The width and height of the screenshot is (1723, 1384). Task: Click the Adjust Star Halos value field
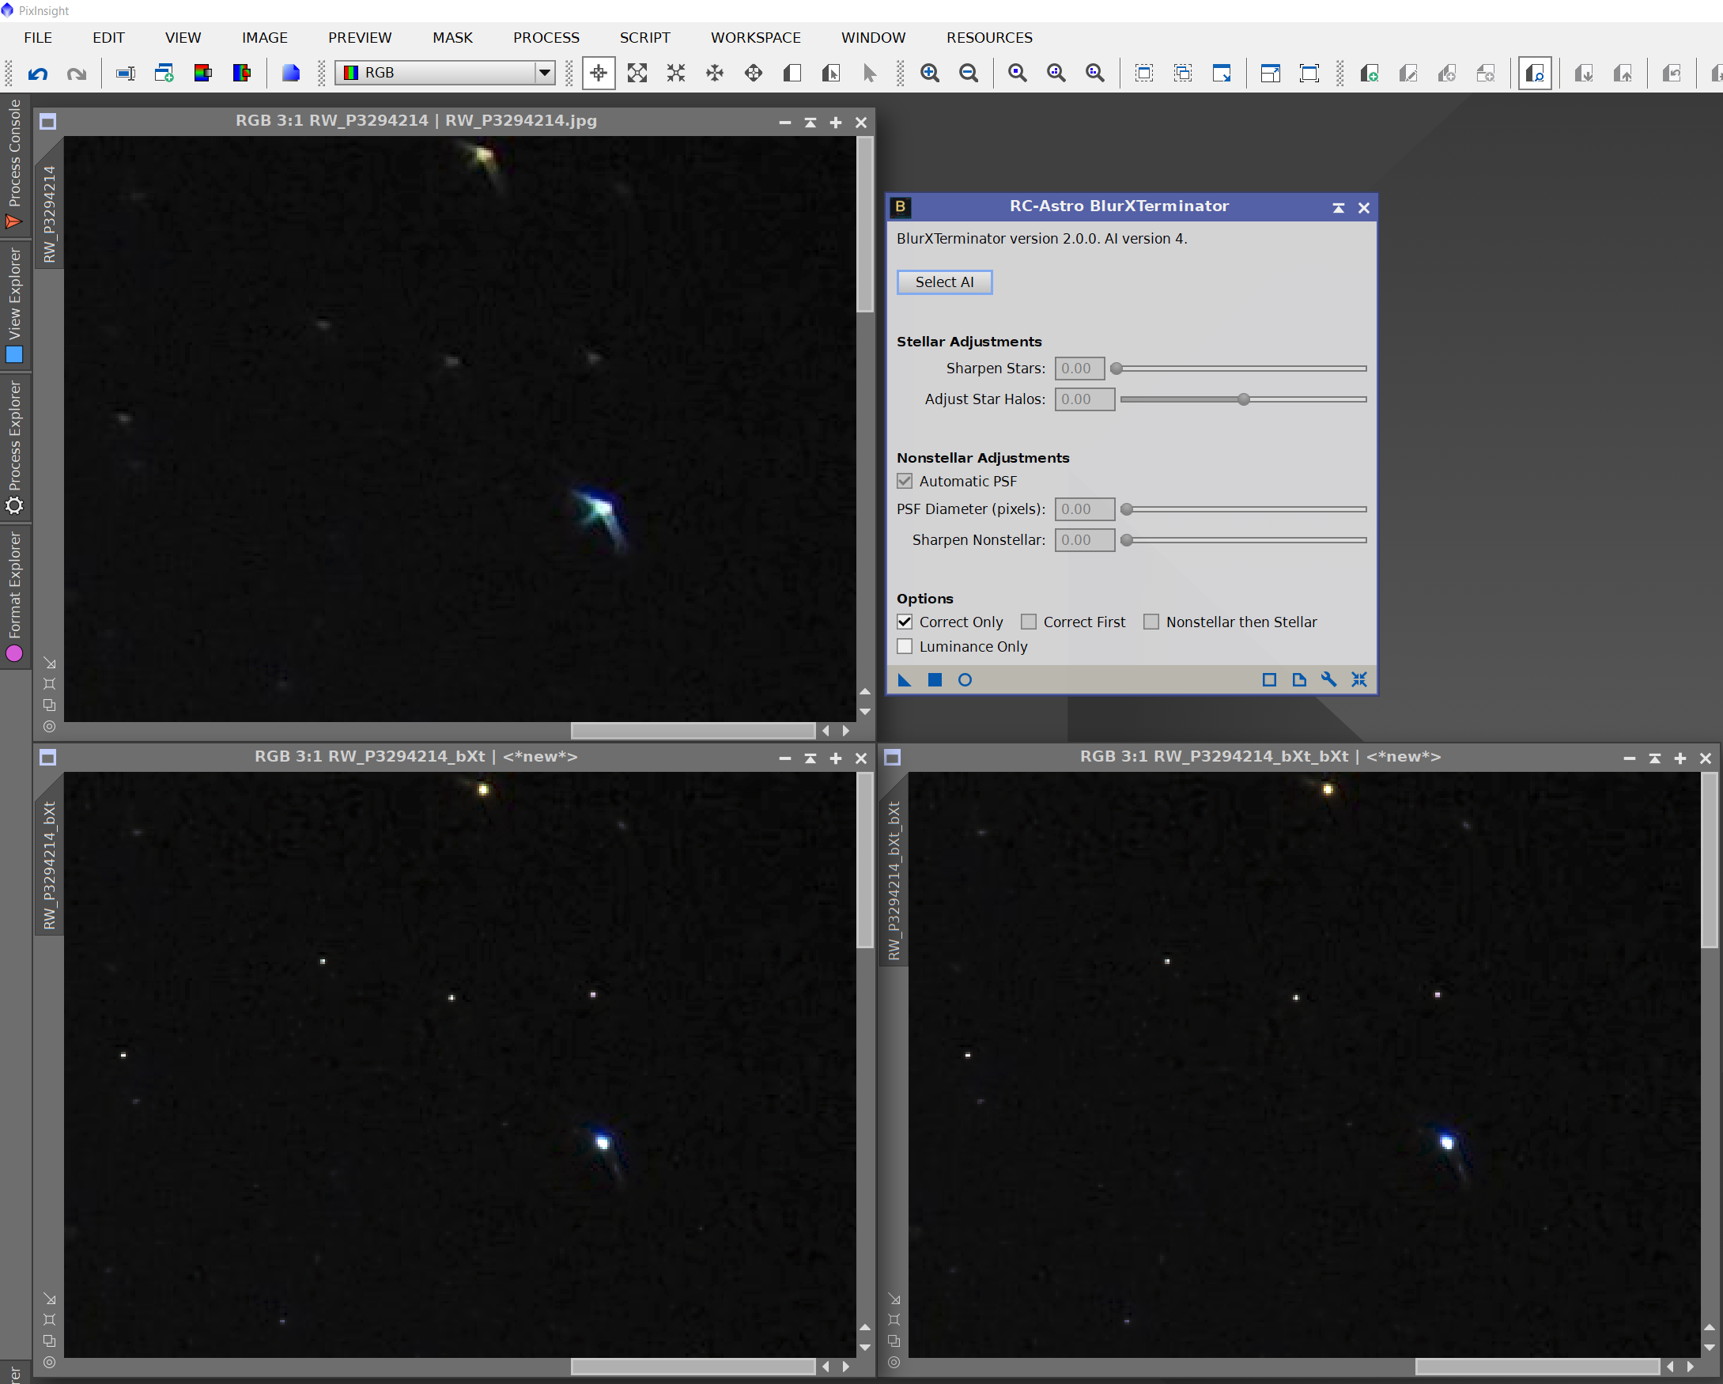[x=1084, y=399]
